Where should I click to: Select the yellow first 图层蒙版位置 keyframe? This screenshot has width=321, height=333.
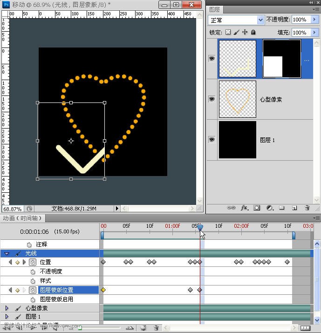103,290
